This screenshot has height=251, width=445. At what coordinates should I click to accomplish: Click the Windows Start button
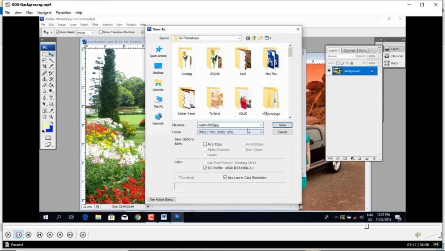tap(45, 217)
